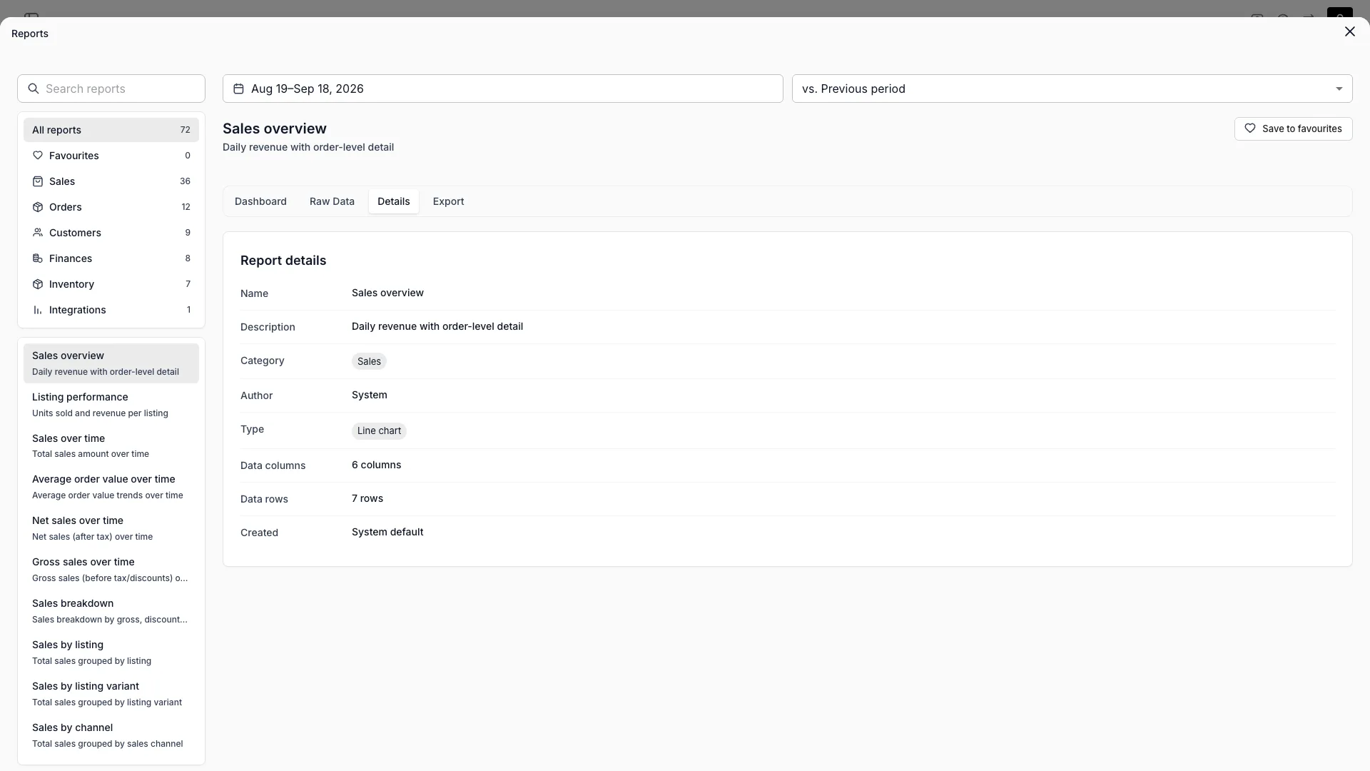Select the All reports category
Image resolution: width=1370 pixels, height=771 pixels.
pyautogui.click(x=111, y=130)
